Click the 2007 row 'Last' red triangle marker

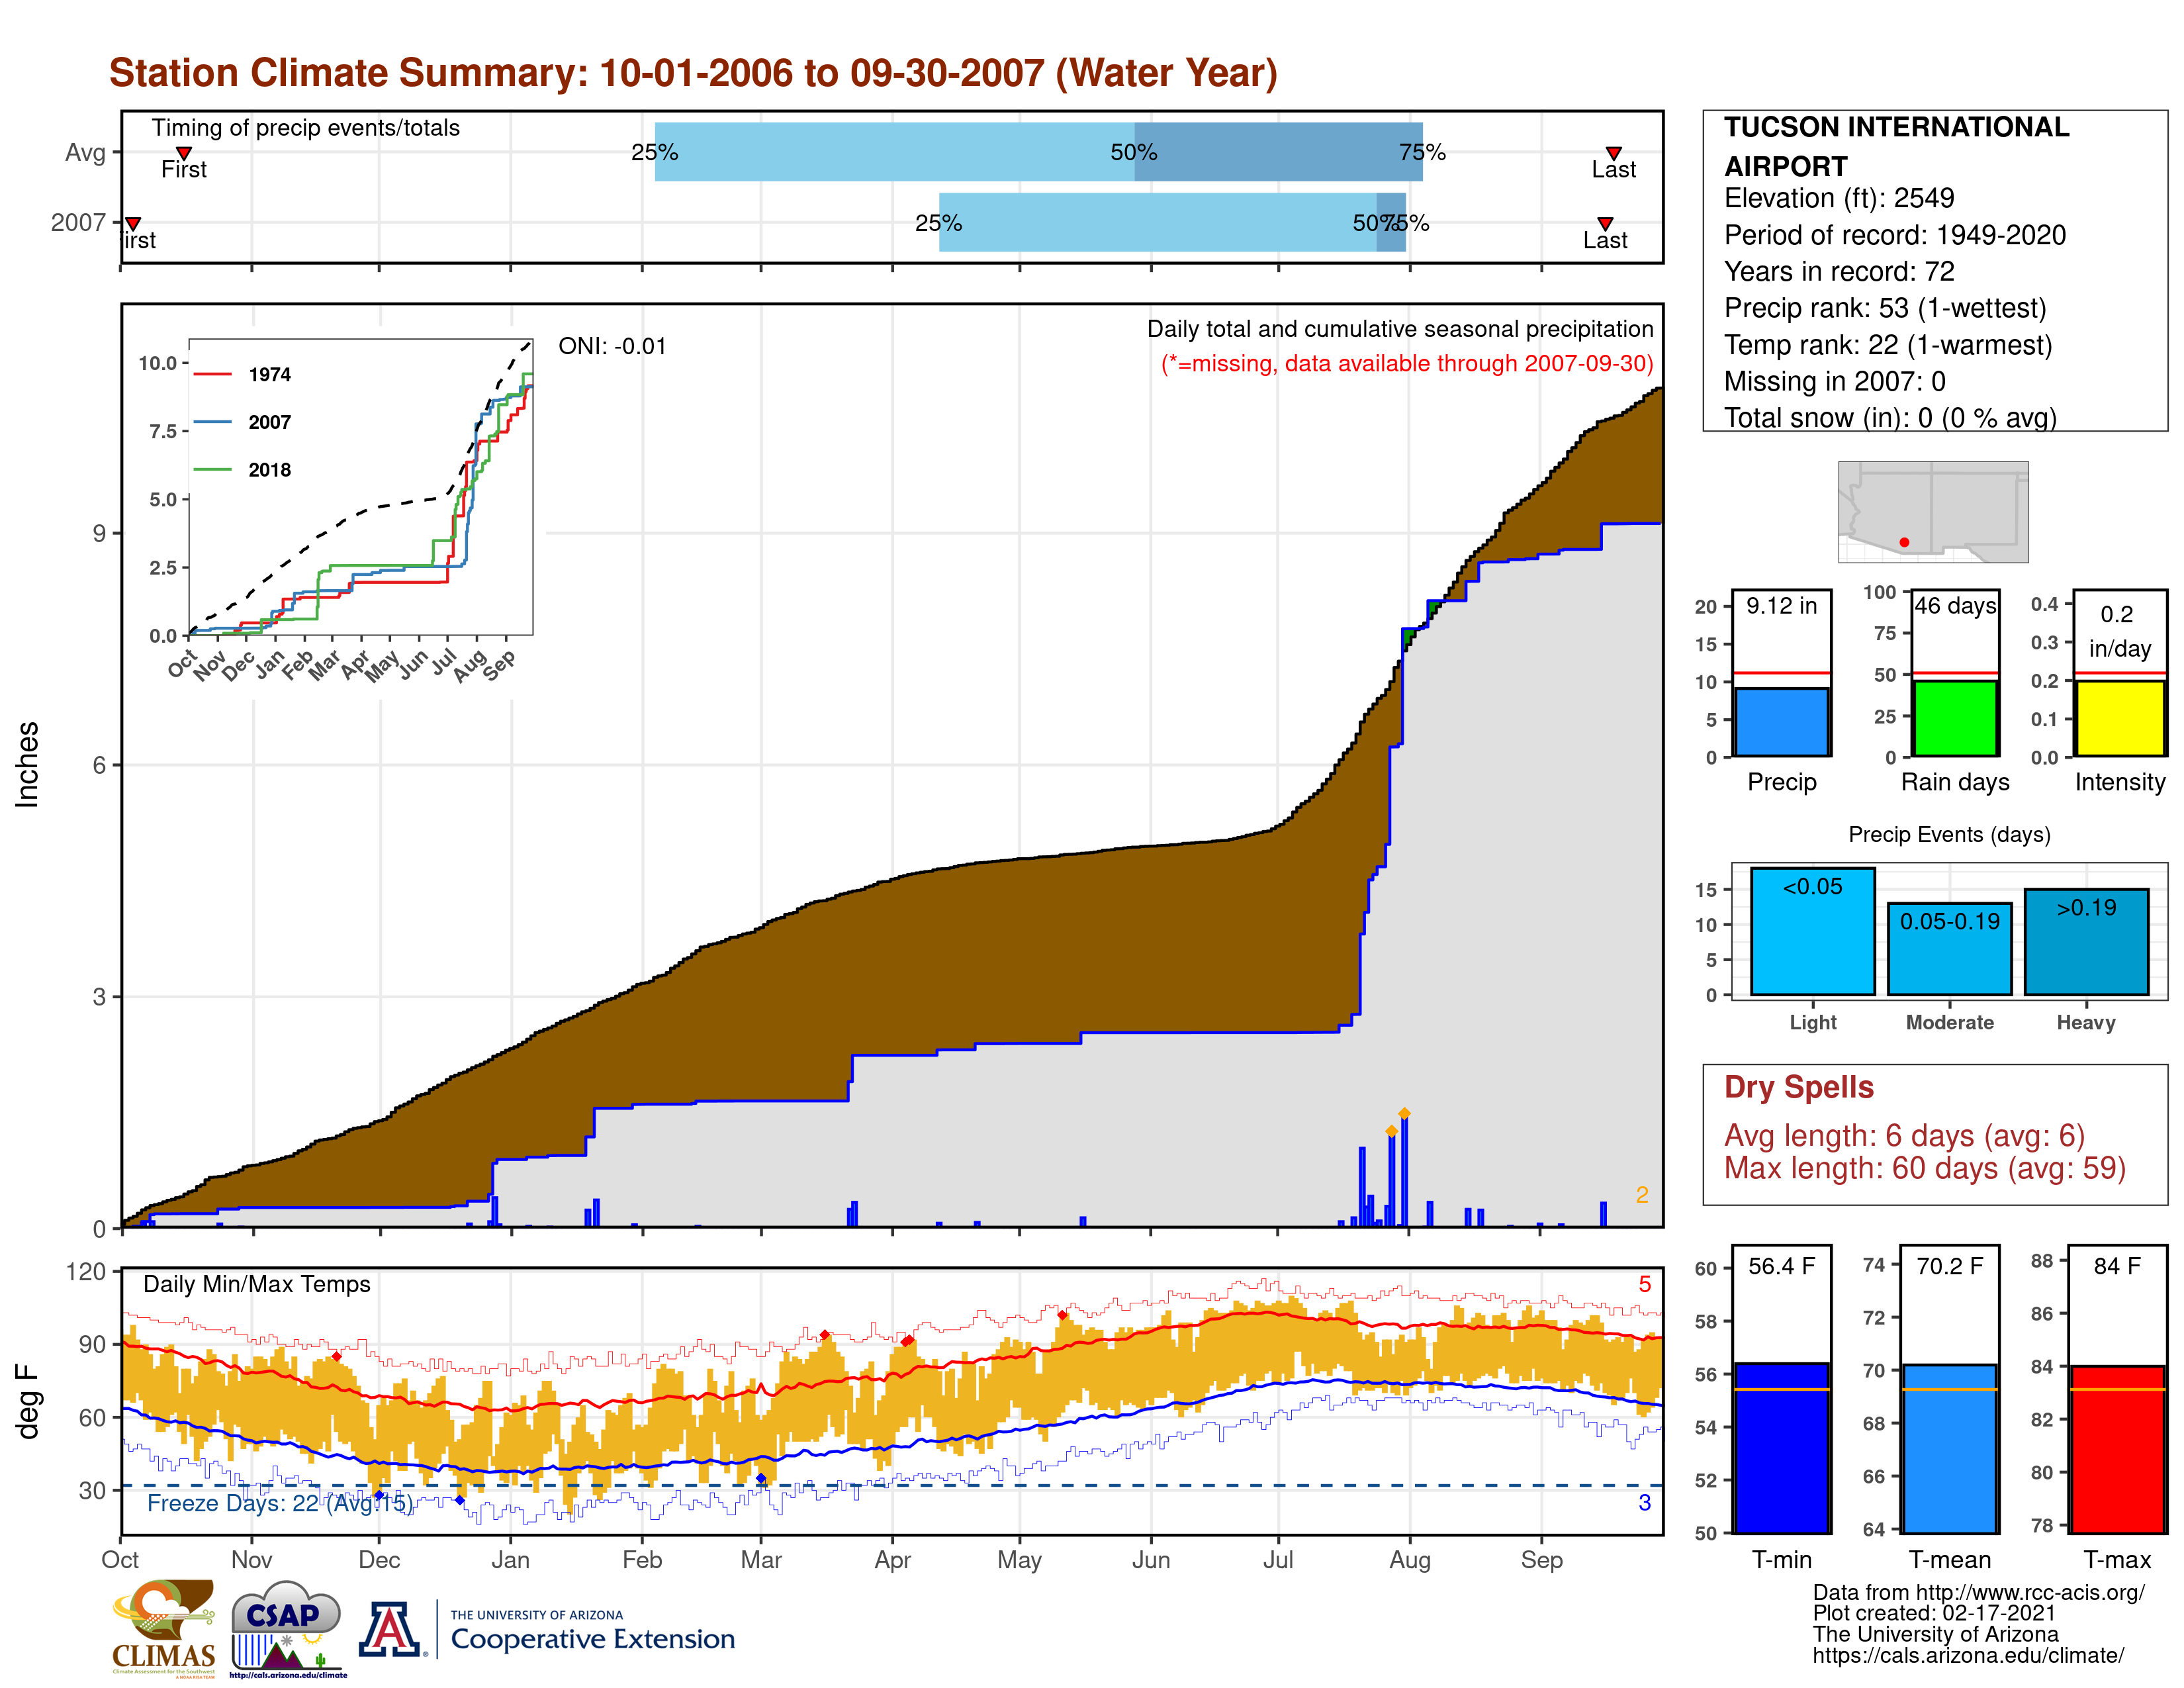pos(1604,223)
